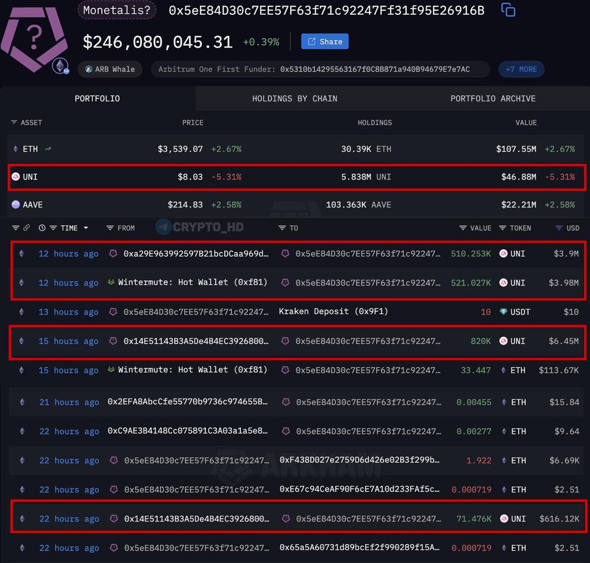Click the Wintermute logo in 521.027K UNI row
This screenshot has height=563, width=590.
(111, 283)
